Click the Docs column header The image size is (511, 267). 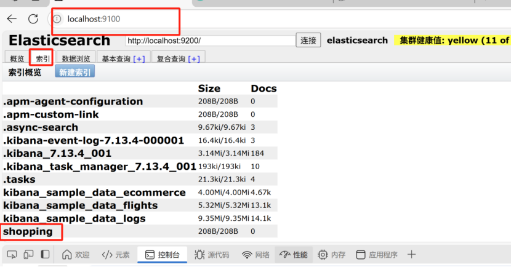pyautogui.click(x=264, y=88)
